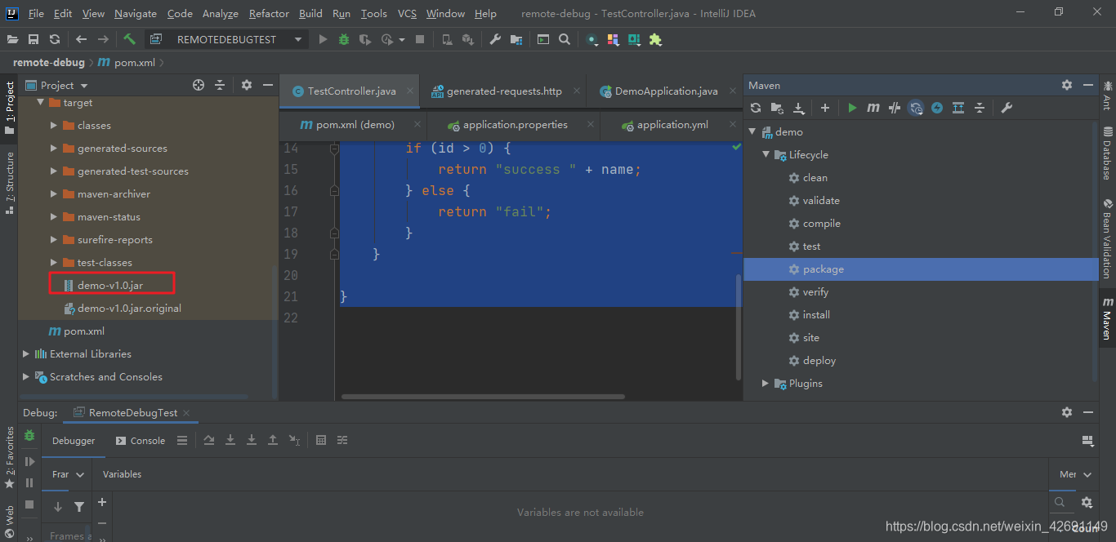1116x542 pixels.
Task: Open the VCS menu
Action: pyautogui.click(x=407, y=14)
